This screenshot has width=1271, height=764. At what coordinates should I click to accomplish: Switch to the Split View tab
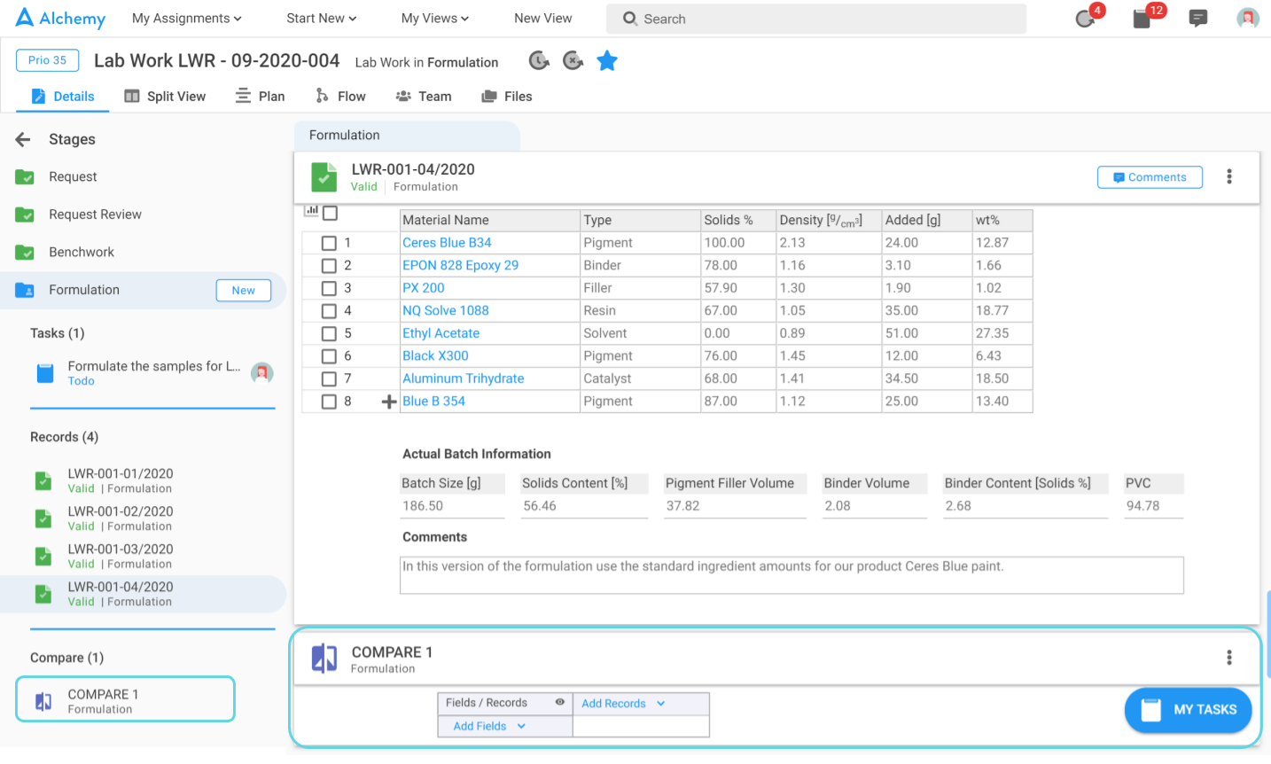165,97
